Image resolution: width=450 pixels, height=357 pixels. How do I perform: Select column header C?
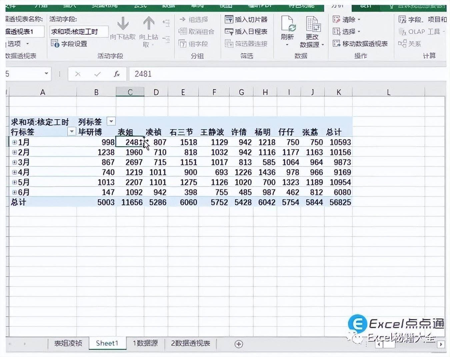coord(130,92)
